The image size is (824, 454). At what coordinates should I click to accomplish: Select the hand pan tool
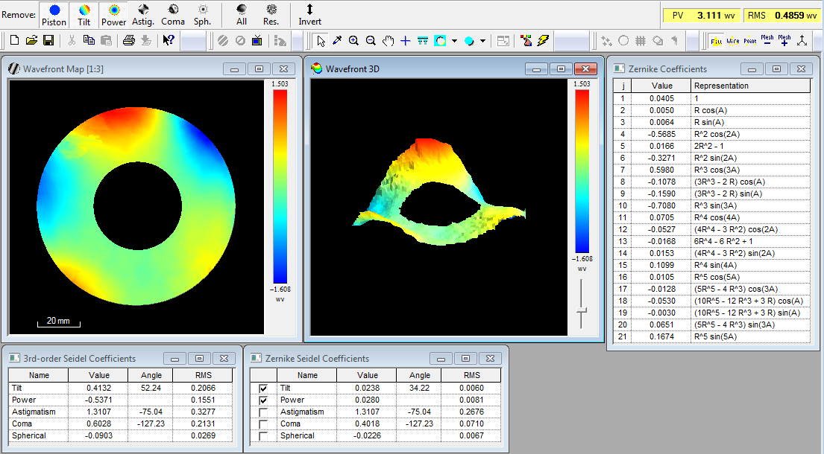(389, 40)
